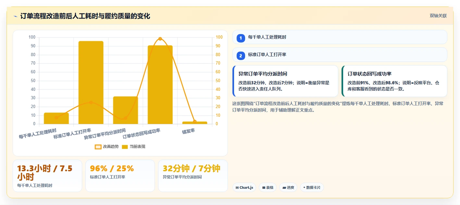Image resolution: width=460 pixels, height=205 pixels.
Task: Click the Chart.js tag icon
Action: pyautogui.click(x=237, y=187)
